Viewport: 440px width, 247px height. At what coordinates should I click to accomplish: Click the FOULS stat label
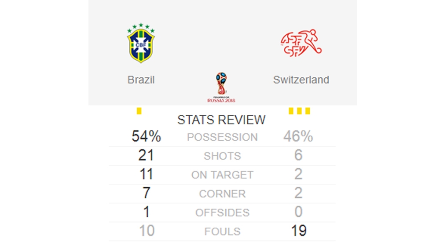(222, 232)
